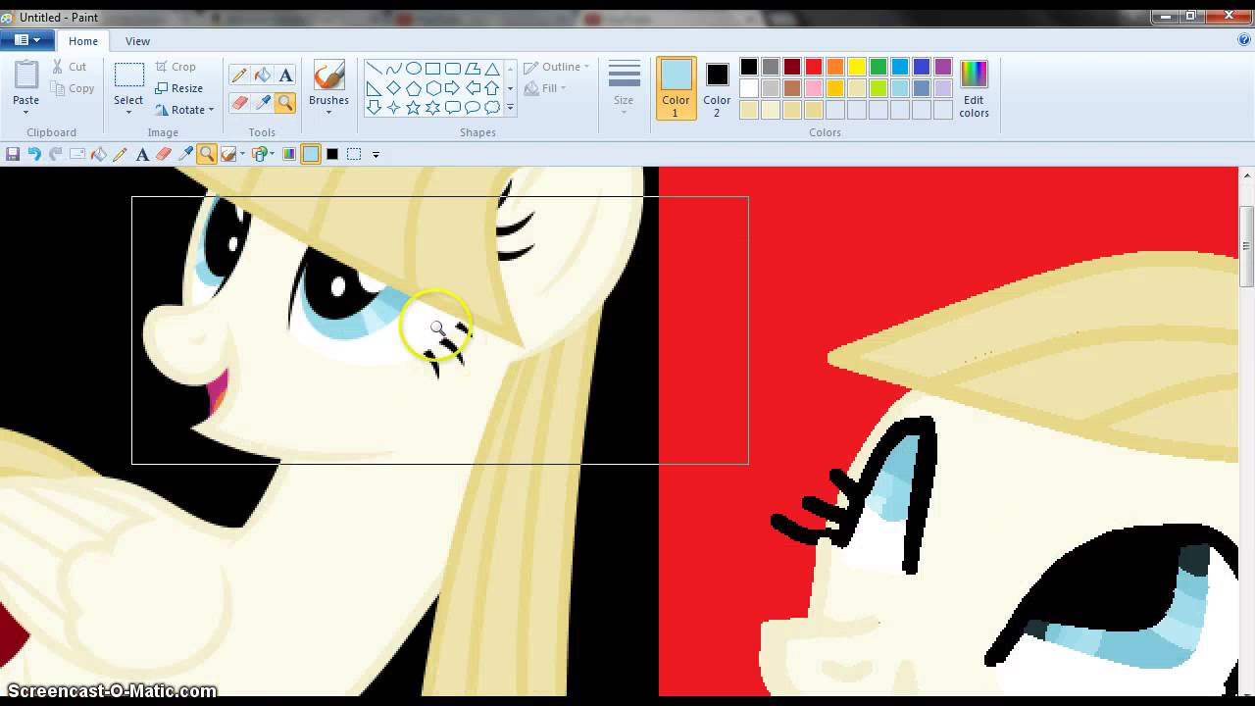This screenshot has width=1255, height=706.
Task: Pick the Fill with color bucket in the Tools group
Action: click(x=263, y=76)
